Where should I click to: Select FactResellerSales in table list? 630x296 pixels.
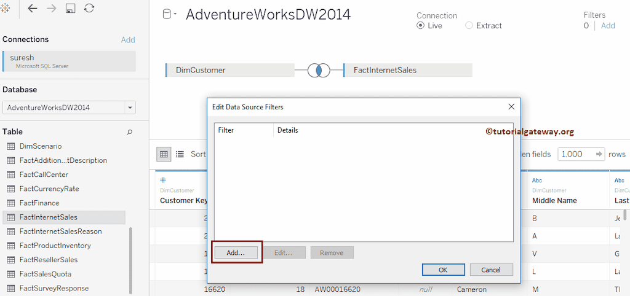(x=49, y=260)
